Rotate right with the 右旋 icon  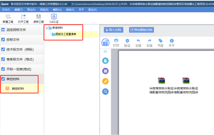(150, 43)
